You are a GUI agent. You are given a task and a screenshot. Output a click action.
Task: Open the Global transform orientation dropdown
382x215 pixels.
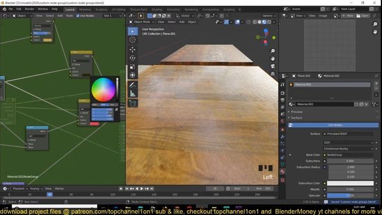click(x=185, y=16)
